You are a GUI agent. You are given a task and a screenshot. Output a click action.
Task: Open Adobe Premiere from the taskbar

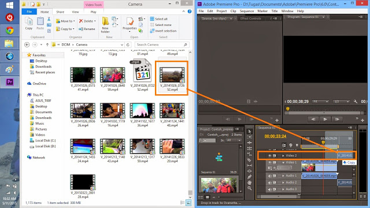(x=10, y=82)
